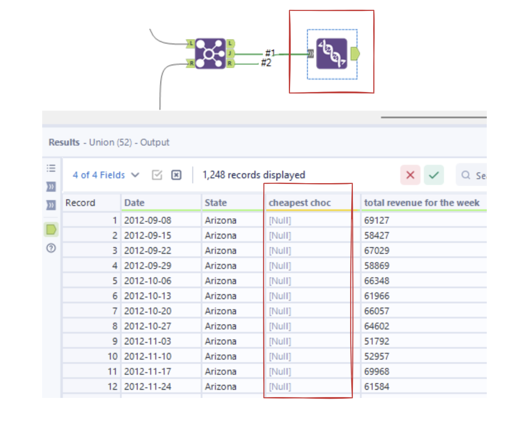Click the #1 connection label
Image resolution: width=531 pixels, height=421 pixels.
[270, 53]
